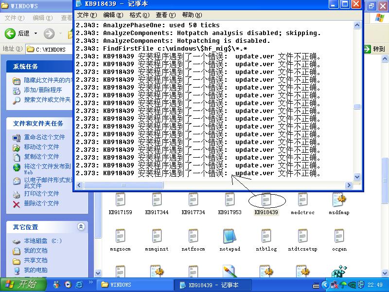Click Notepad horizontal scrollbar left arrow
This screenshot has height=292, width=389.
pos(79,185)
